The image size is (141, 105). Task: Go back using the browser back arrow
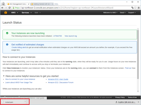pyautogui.click(x=3, y=8)
